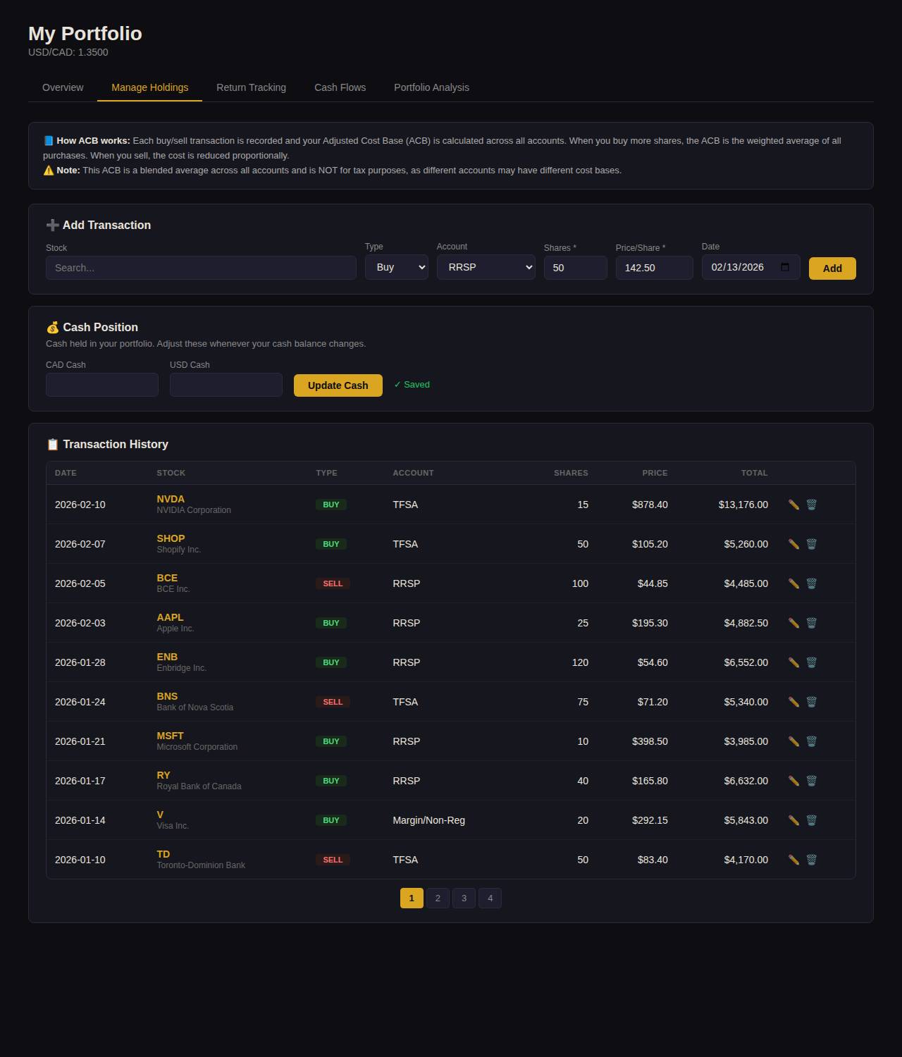Expand the Account dropdown showing RRSP
This screenshot has height=1057, width=902.
[x=486, y=267]
